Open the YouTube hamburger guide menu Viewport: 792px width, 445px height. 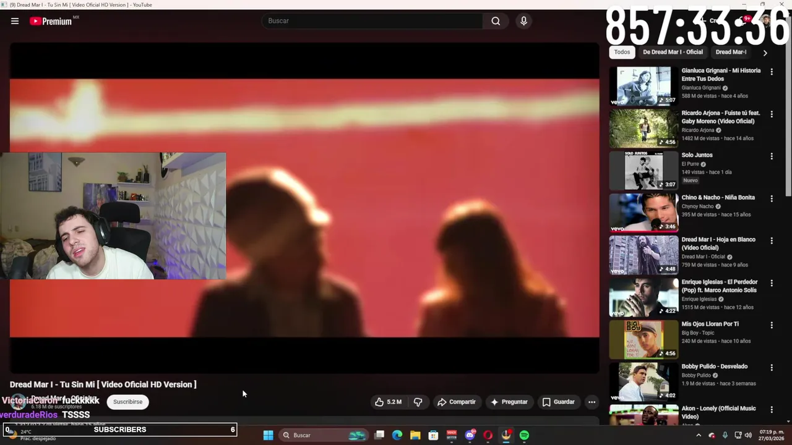coord(15,21)
